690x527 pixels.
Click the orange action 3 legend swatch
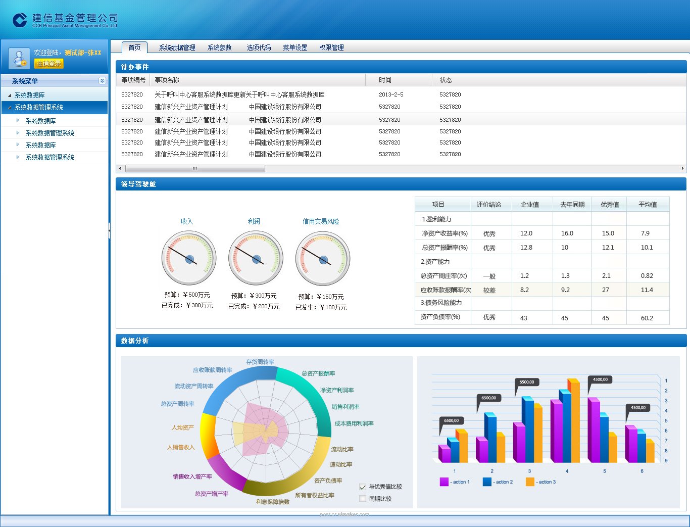click(x=530, y=482)
